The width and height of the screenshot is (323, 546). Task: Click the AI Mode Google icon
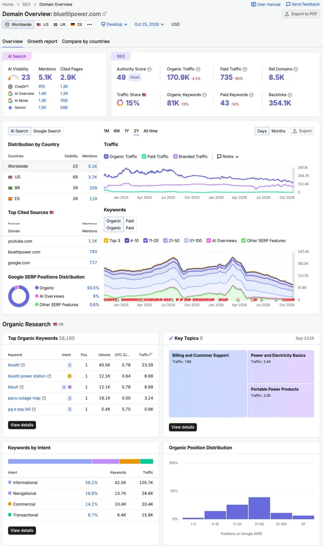click(x=10, y=101)
